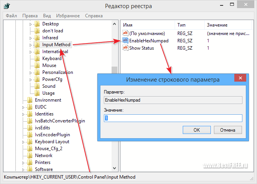Click the Environment key folder icon
This screenshot has height=184, width=257.
(x=30, y=100)
